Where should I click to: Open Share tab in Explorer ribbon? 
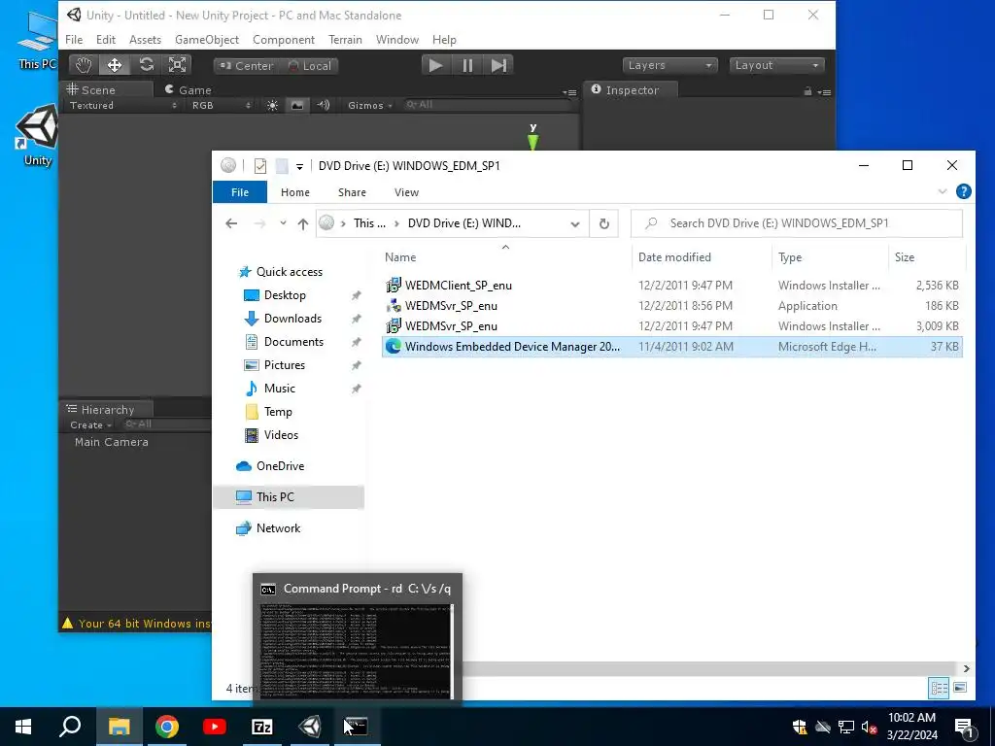(x=352, y=192)
